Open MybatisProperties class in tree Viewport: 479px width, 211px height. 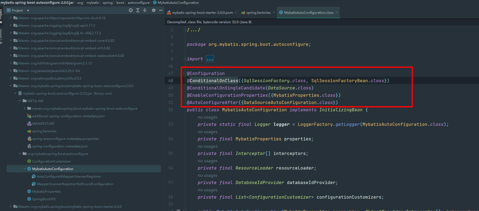coord(46,192)
